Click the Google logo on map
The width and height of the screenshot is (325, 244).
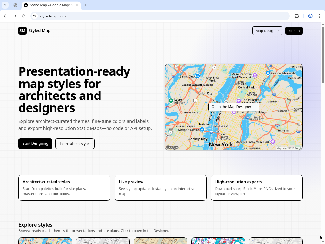172,147
